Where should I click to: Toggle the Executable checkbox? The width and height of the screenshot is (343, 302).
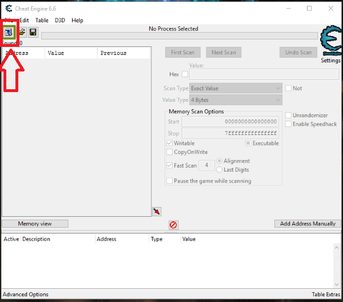(x=248, y=143)
